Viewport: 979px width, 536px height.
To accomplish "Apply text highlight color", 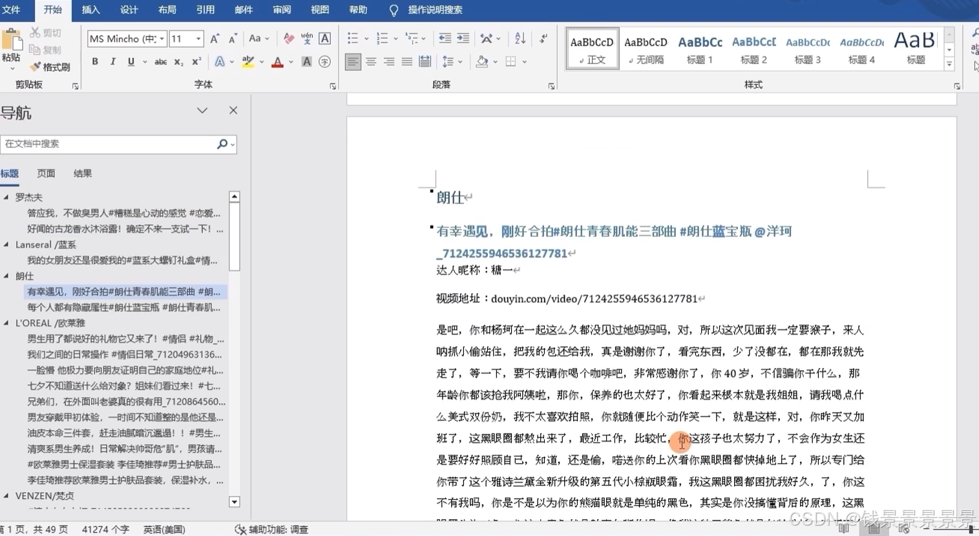I will pyautogui.click(x=247, y=61).
